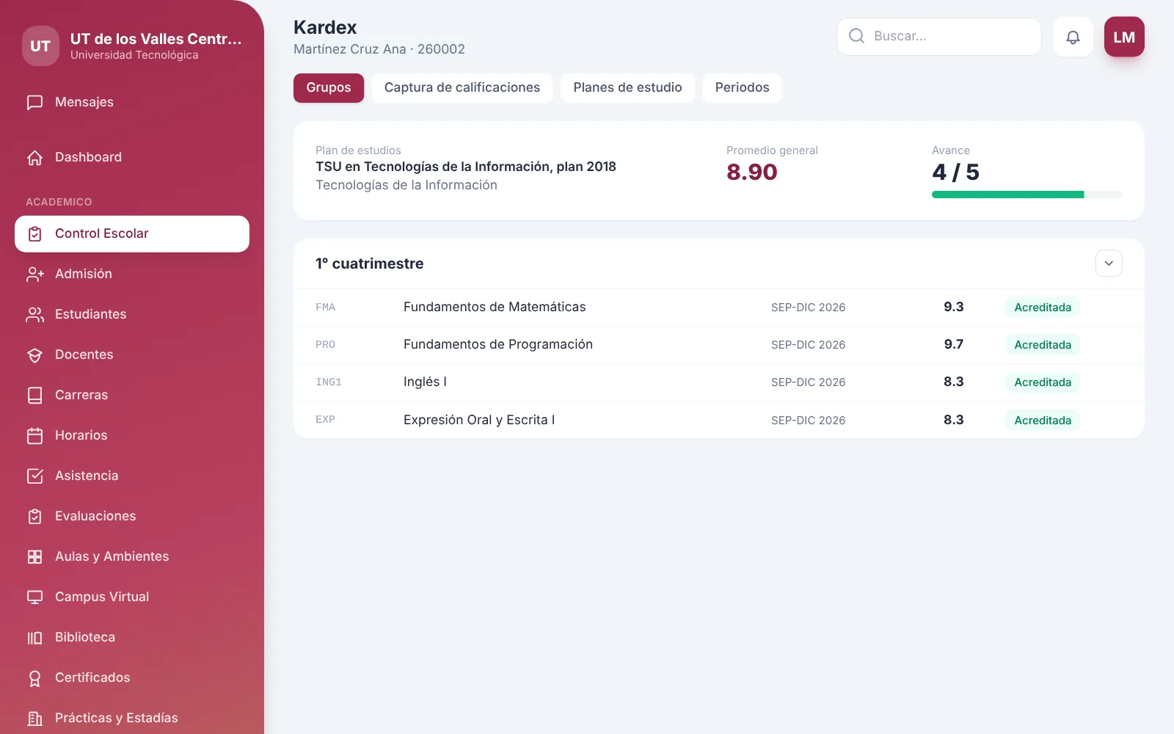The image size is (1174, 734).
Task: Select the Asistencia check-square icon
Action: click(x=34, y=476)
